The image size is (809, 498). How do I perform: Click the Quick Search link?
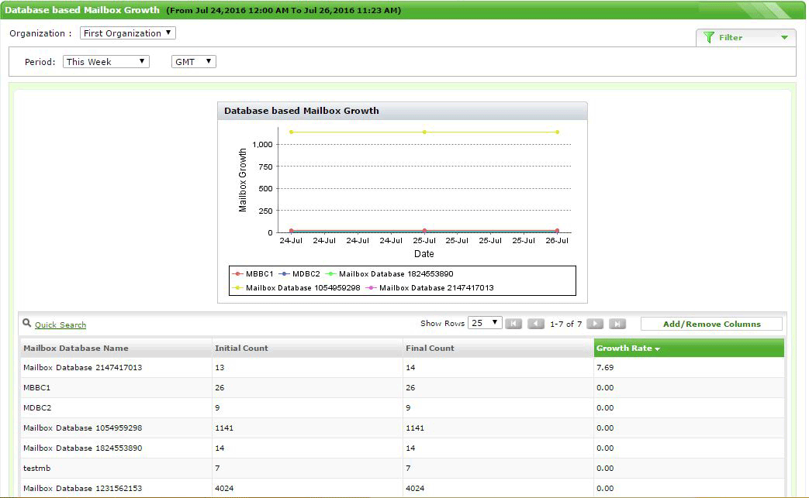[x=61, y=325]
